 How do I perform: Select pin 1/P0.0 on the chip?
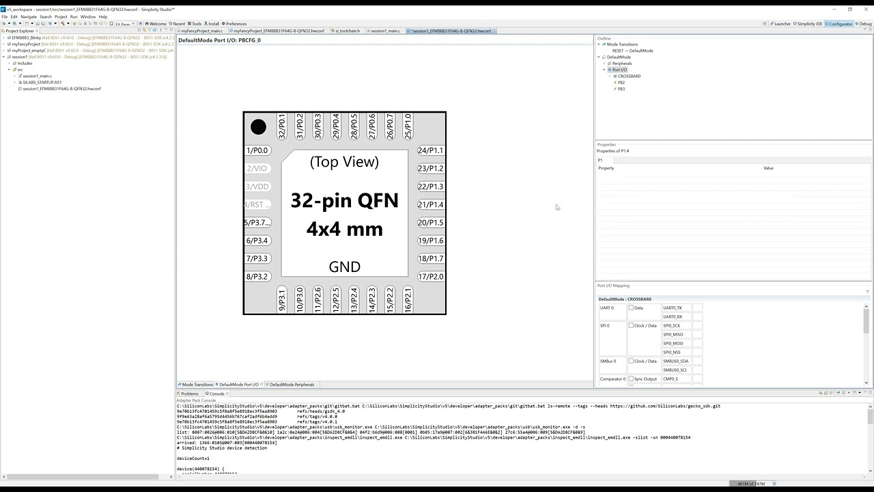(x=257, y=150)
